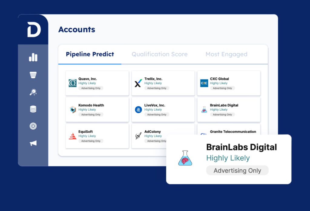Open the database stack icon
This screenshot has height=211, width=310.
click(x=33, y=109)
